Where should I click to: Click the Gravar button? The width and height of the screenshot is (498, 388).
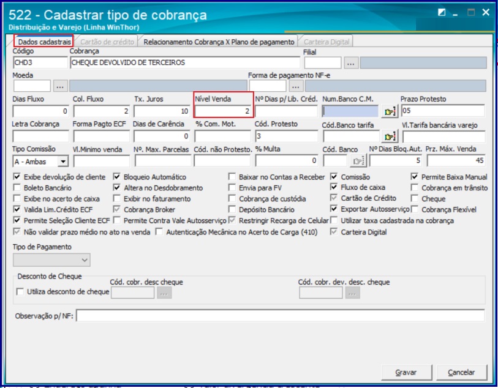coord(406,373)
